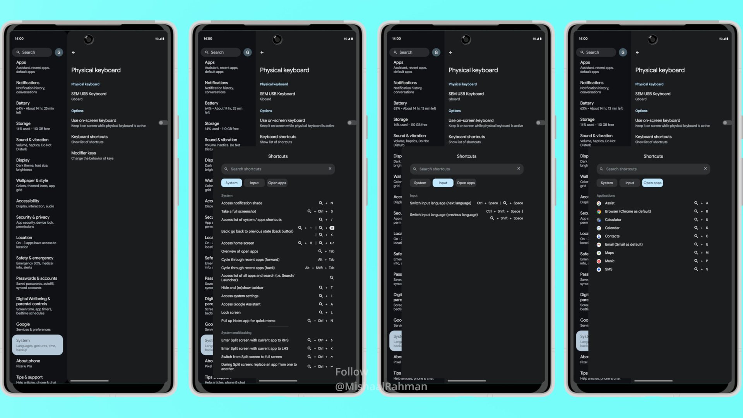This screenshot has width=743, height=418.
Task: Select the Input shortcuts tab
Action: coord(442,182)
